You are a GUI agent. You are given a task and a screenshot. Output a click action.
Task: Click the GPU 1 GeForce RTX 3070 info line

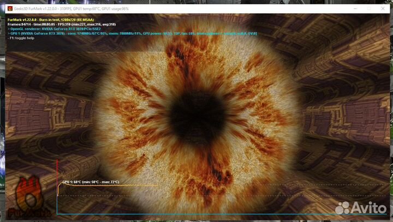[131, 34]
